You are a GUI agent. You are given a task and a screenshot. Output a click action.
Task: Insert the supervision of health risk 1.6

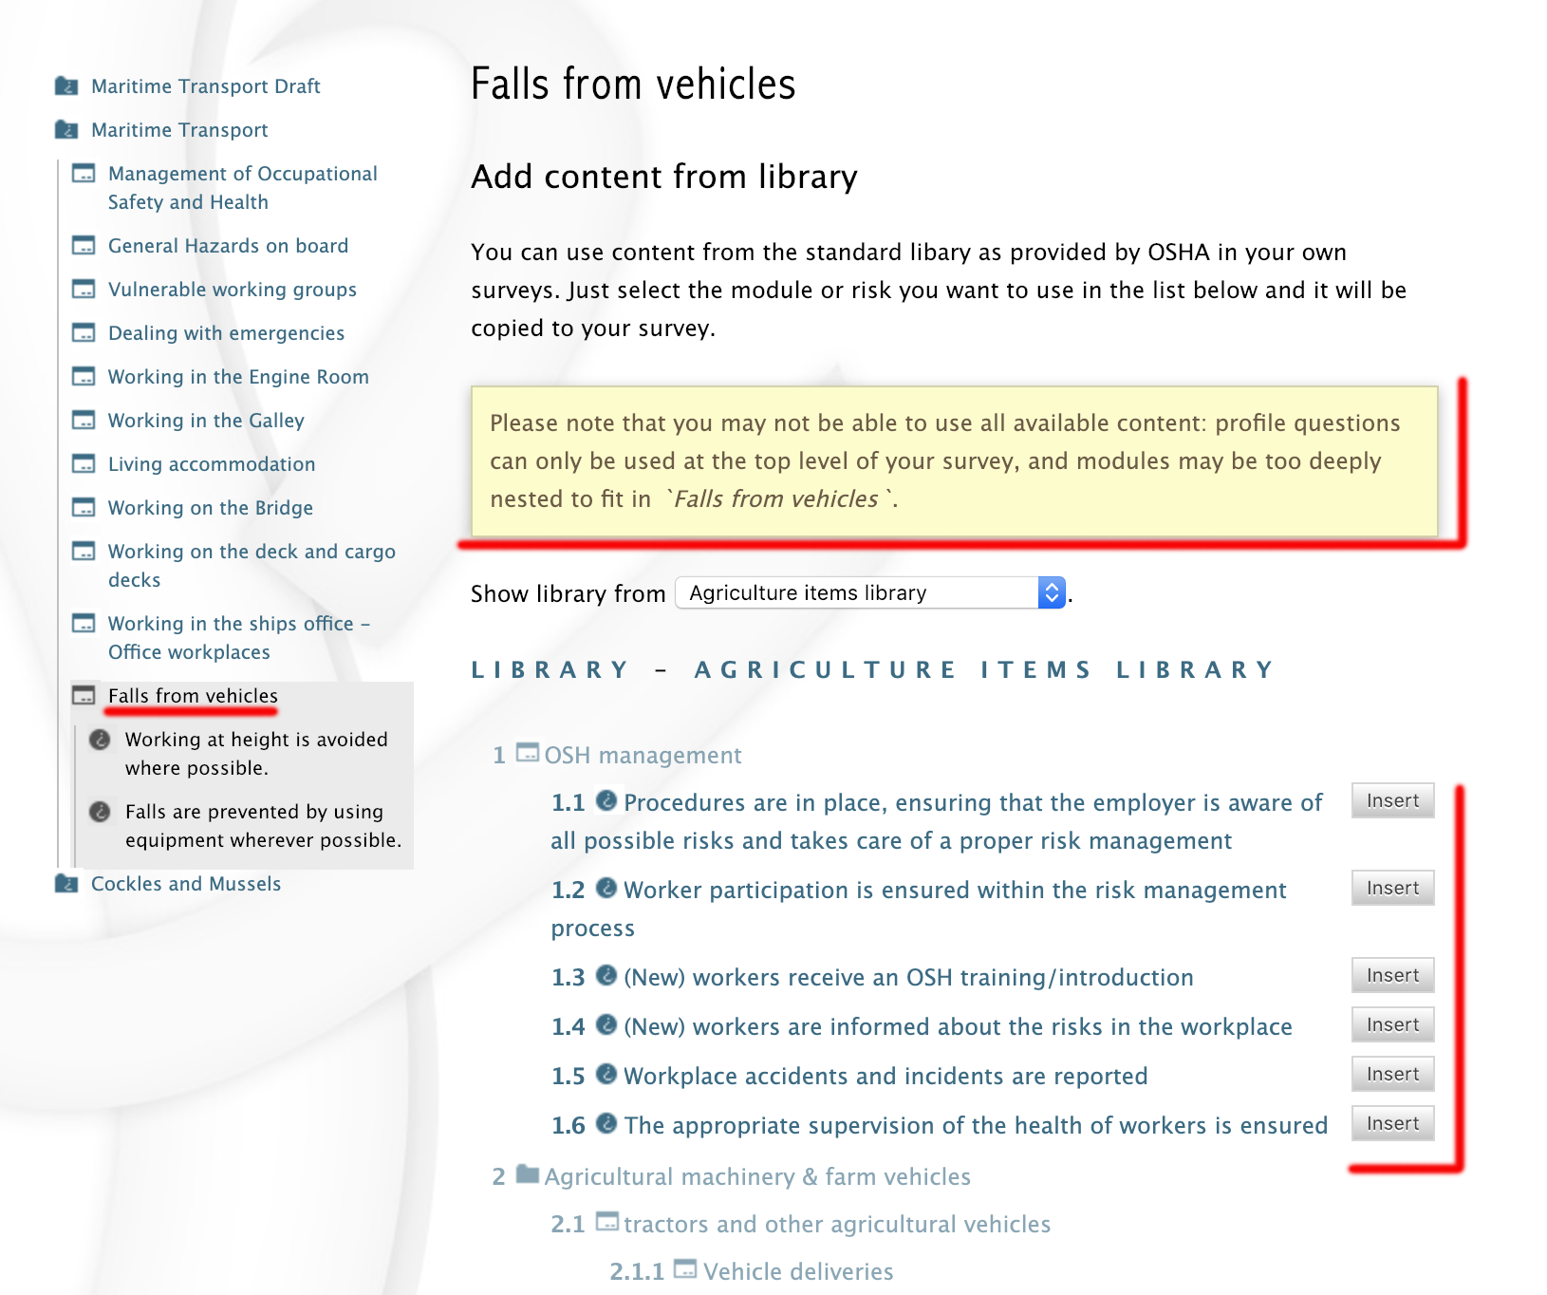pyautogui.click(x=1391, y=1124)
